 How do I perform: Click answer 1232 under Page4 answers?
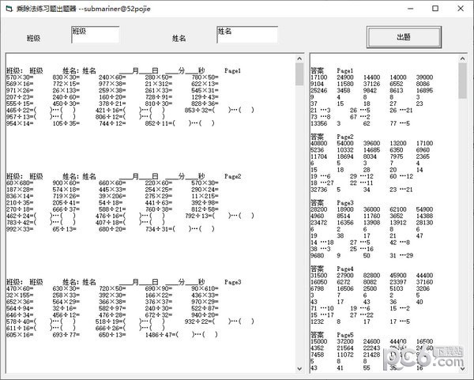(x=317, y=322)
